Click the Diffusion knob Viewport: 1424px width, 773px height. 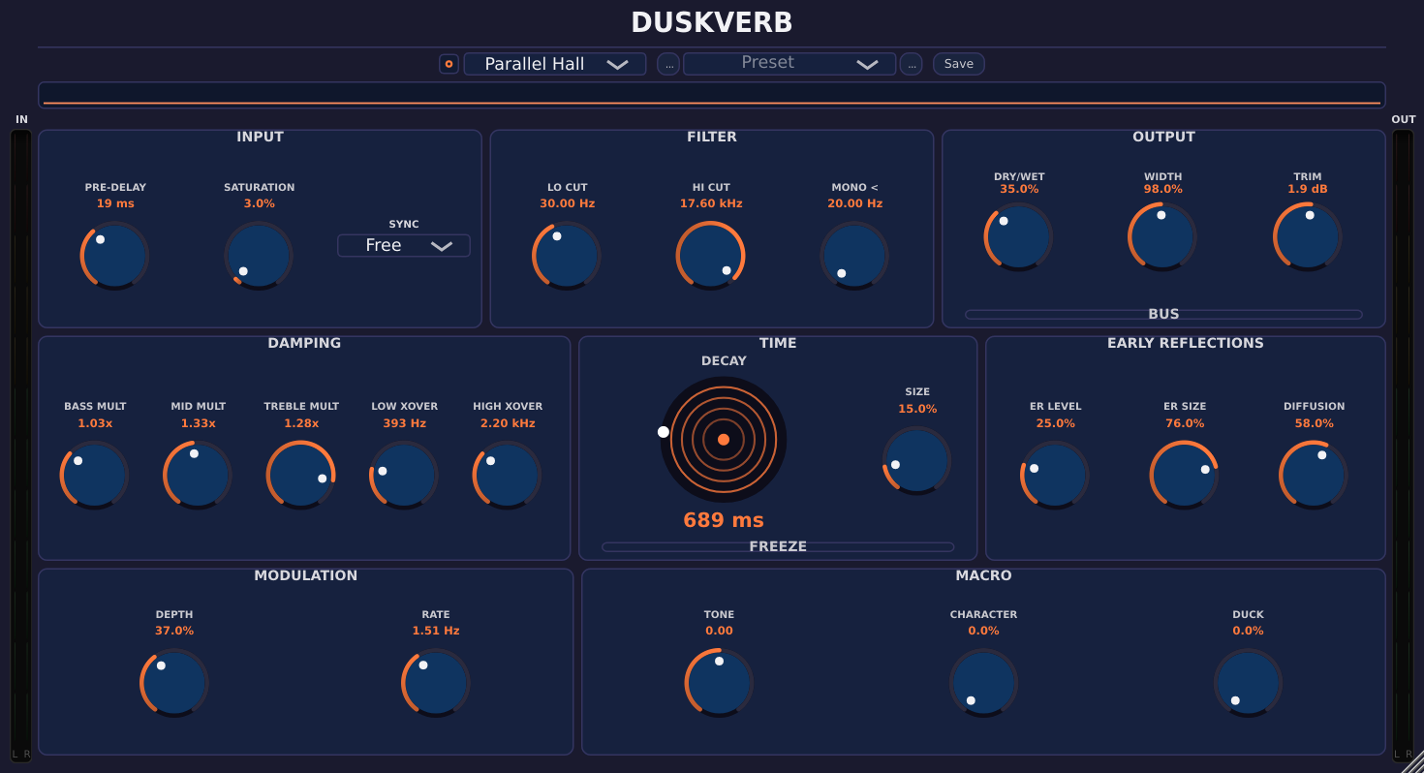point(1314,475)
